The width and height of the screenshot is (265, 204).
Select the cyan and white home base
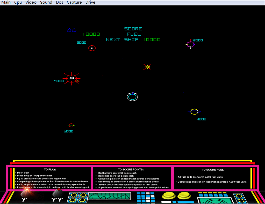point(132,97)
